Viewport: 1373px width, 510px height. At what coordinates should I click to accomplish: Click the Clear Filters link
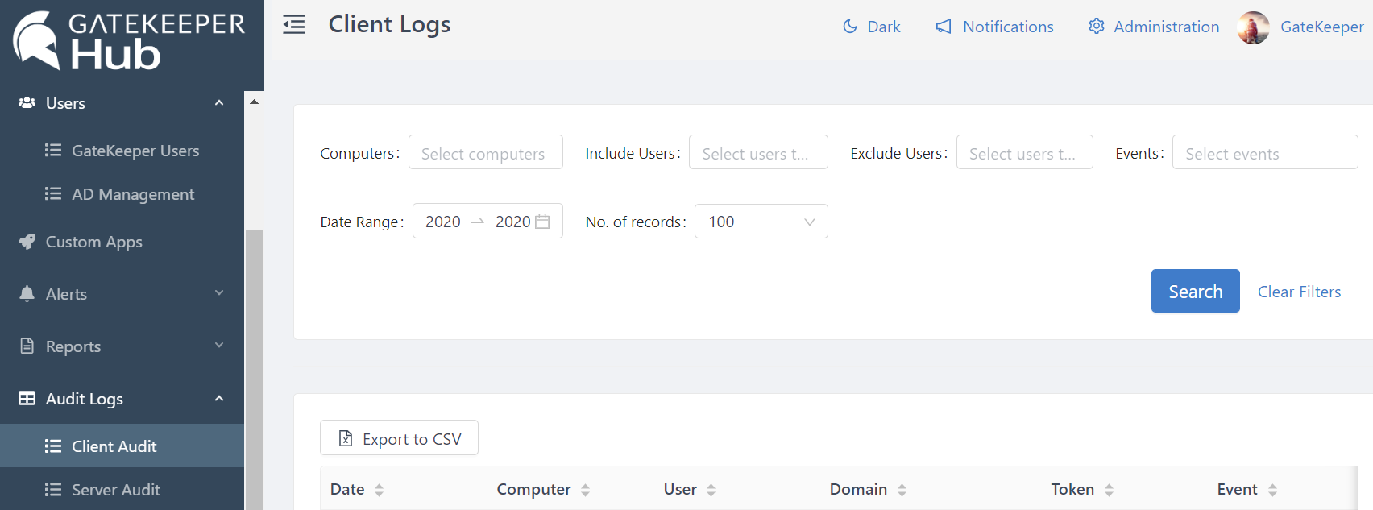pos(1299,292)
